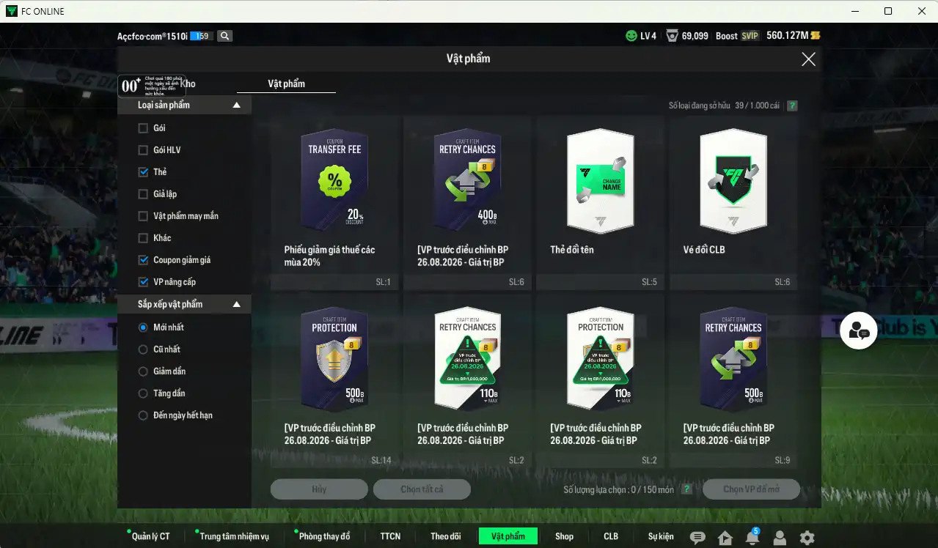
Task: Uncheck the Thẻ filter
Action: 143,172
